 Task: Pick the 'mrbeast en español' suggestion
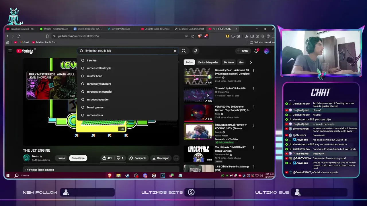127,92
